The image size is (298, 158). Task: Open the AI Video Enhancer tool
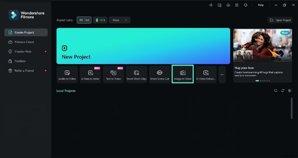206,75
